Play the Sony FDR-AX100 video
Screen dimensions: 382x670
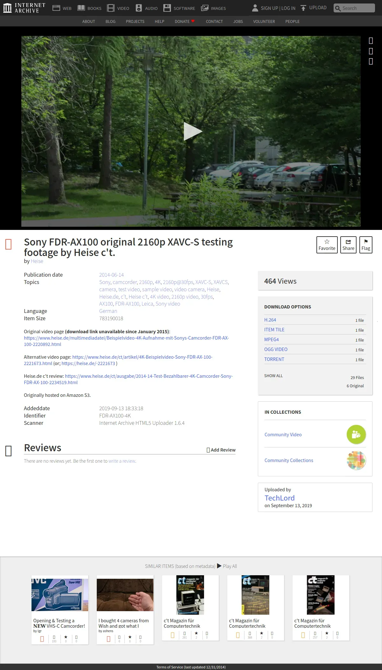coord(193,131)
